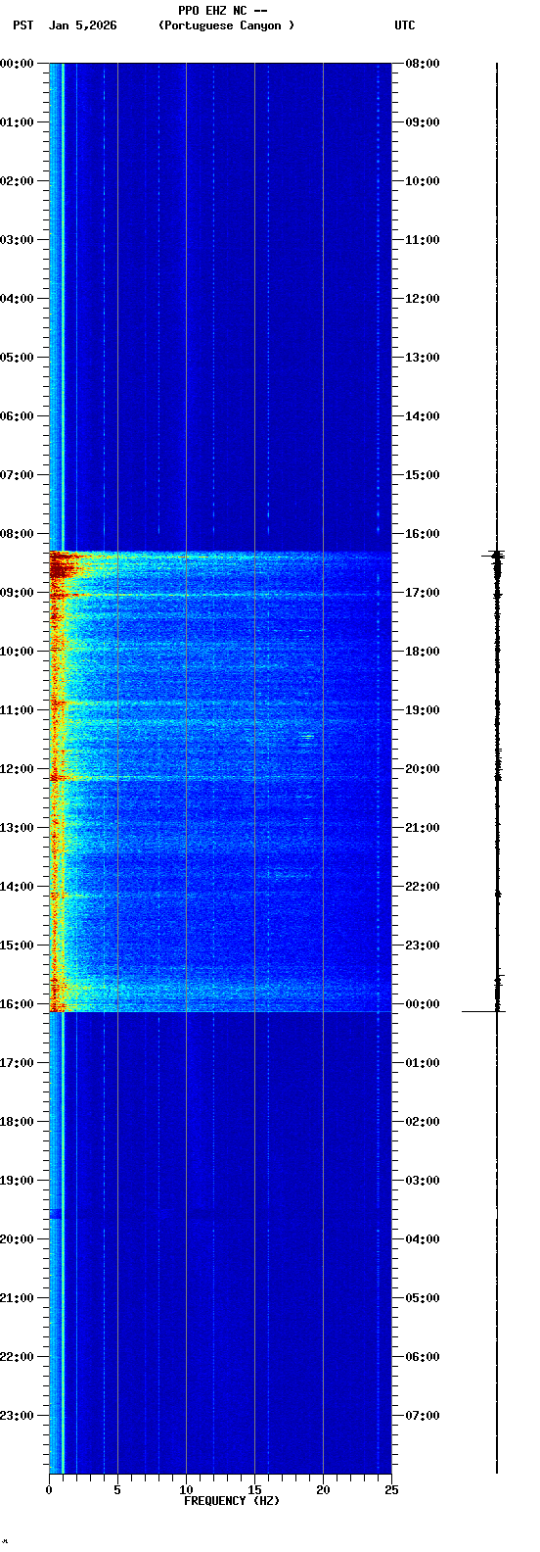Click the 5 Hz frequency axis value

117,1490
